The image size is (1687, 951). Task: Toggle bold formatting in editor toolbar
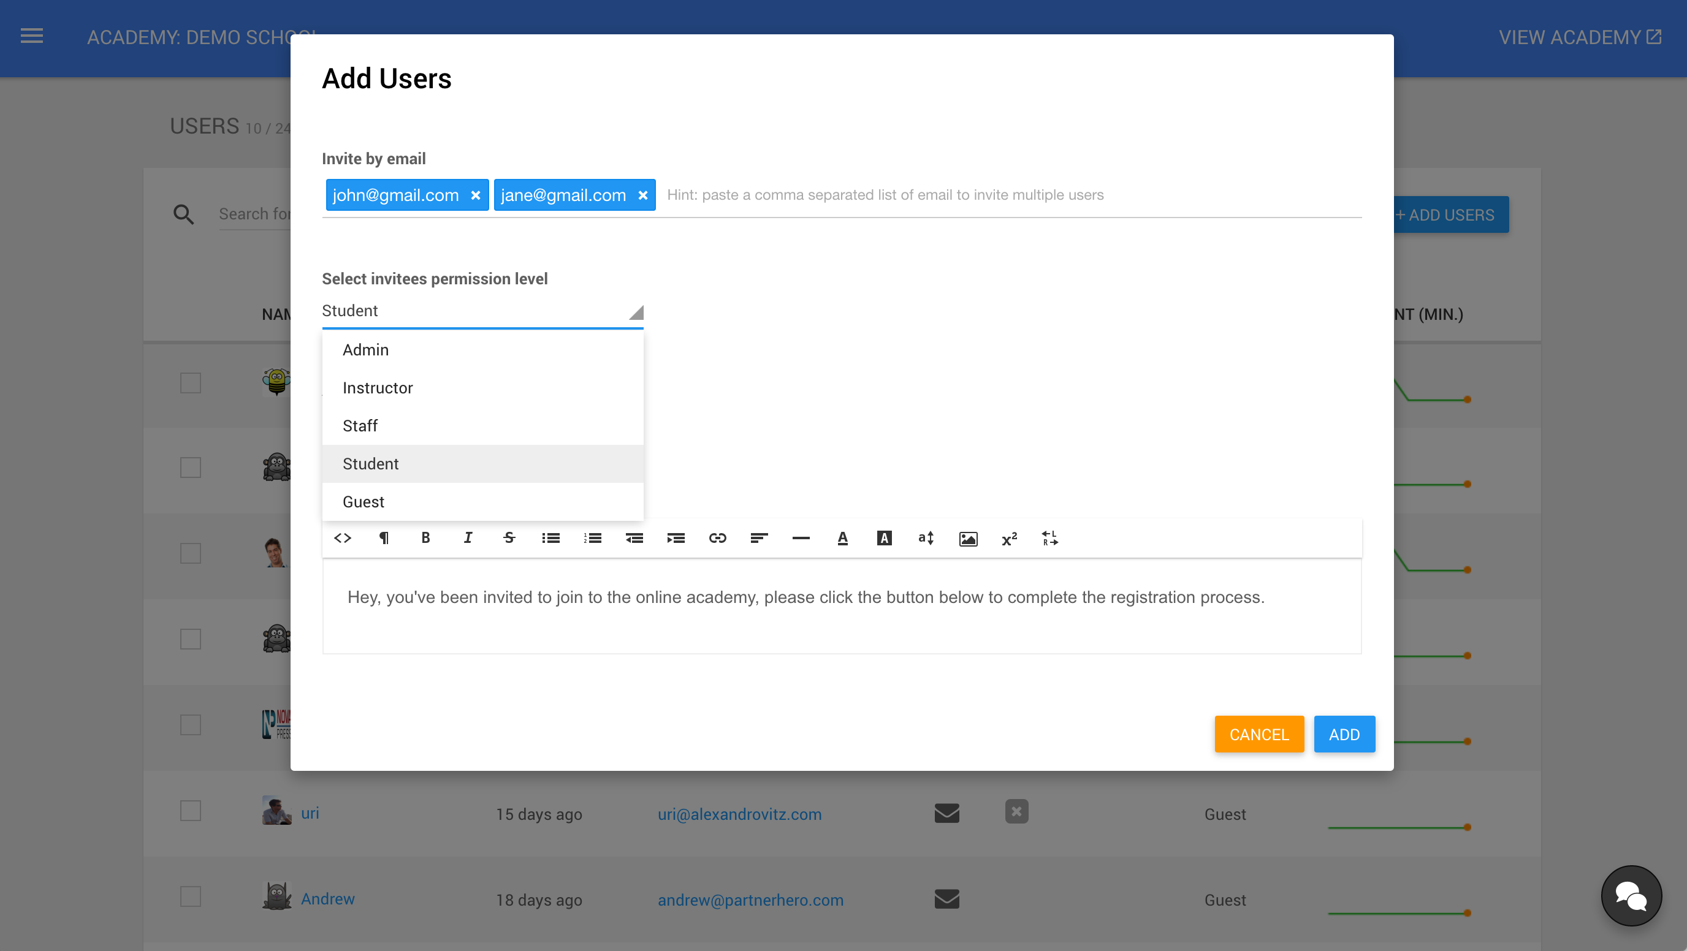425,538
